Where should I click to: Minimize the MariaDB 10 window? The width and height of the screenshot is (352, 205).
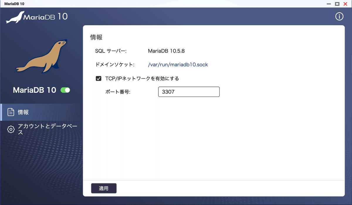point(329,4)
